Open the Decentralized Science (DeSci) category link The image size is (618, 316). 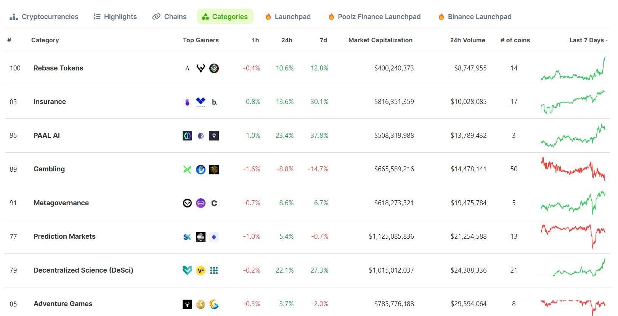click(83, 270)
